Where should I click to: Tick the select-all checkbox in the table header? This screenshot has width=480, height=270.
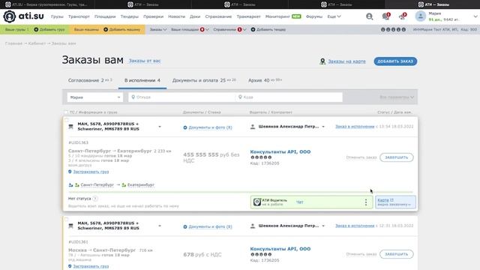(66, 112)
